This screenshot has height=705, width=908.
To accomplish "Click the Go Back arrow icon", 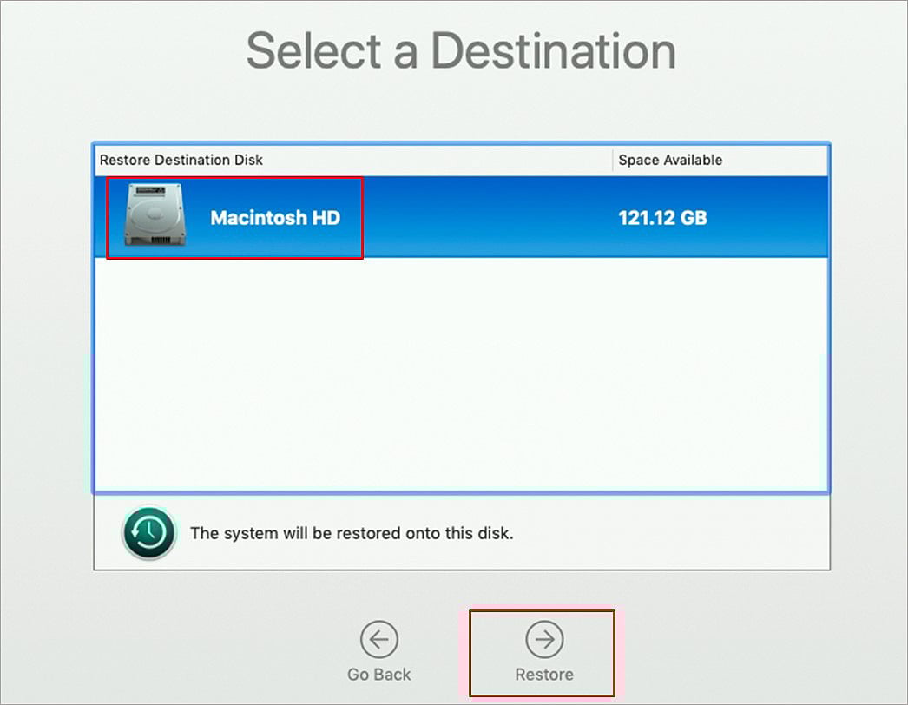I will 379,640.
